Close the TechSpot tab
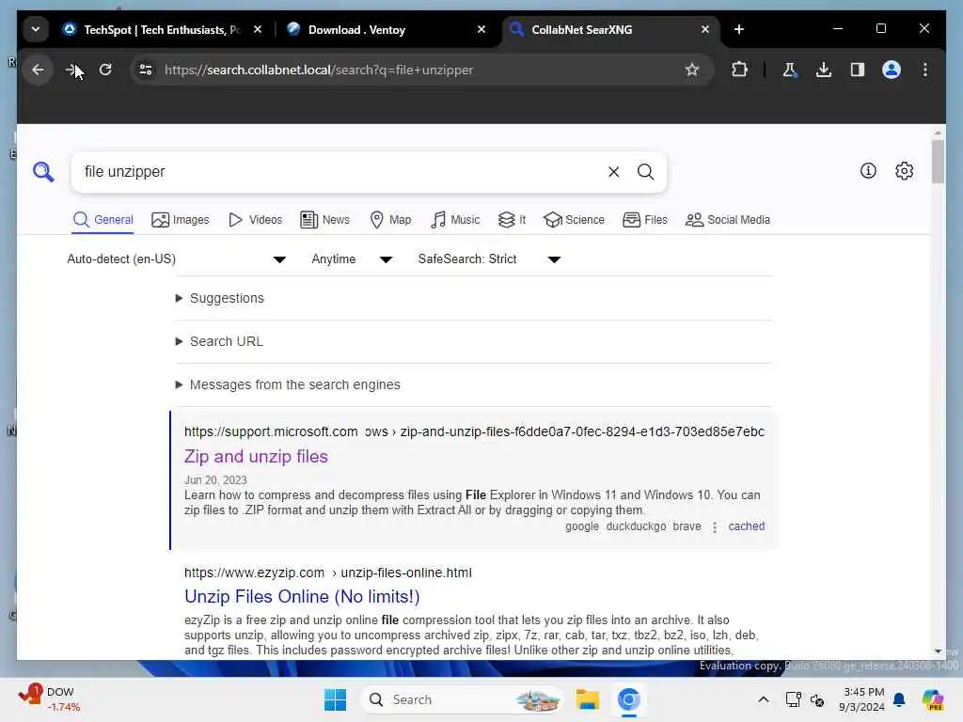The image size is (963, 722). pos(258,29)
